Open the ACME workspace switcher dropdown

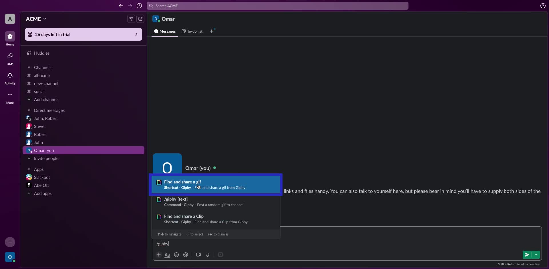coord(35,19)
